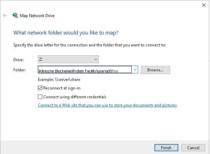Image resolution: width=210 pixels, height=154 pixels.
Task: Click the 'What network folder' heading
Action: [66, 33]
